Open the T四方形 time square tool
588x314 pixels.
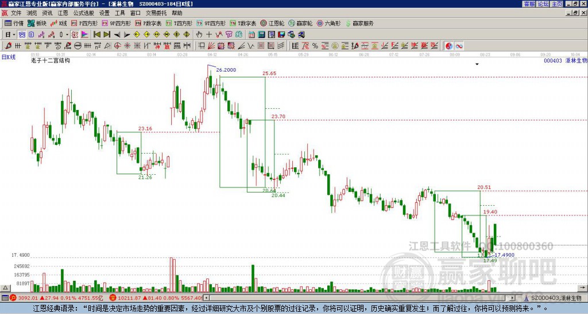[x=179, y=23]
